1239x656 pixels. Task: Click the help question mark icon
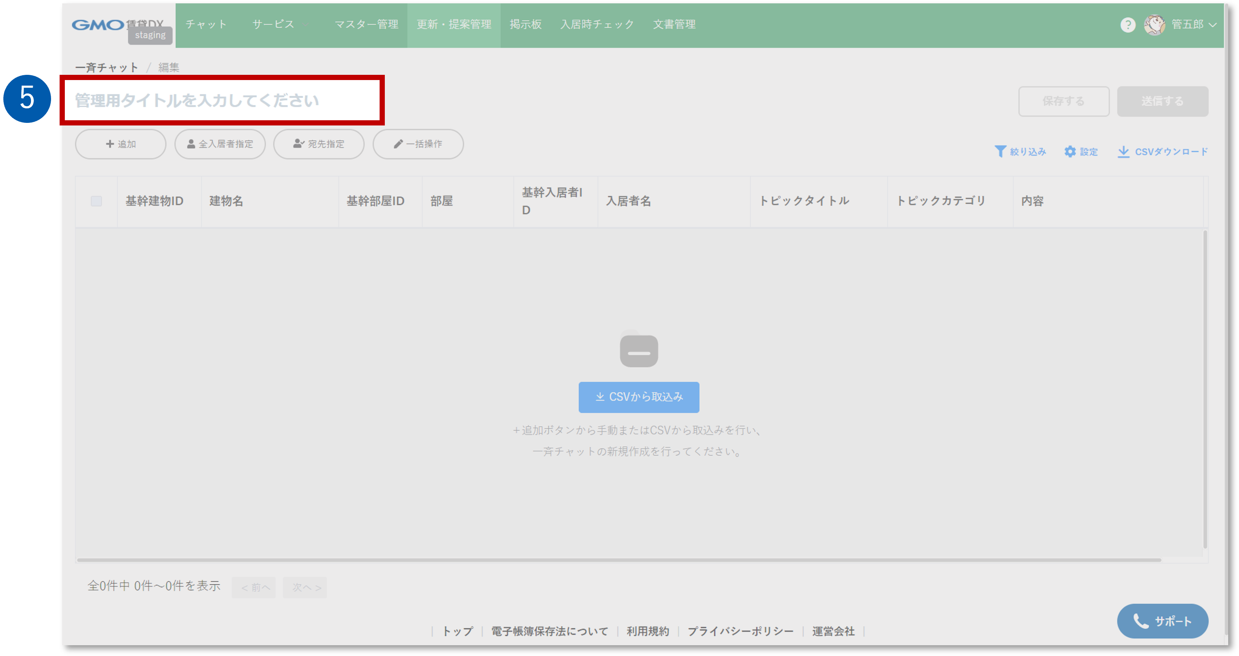(x=1127, y=25)
